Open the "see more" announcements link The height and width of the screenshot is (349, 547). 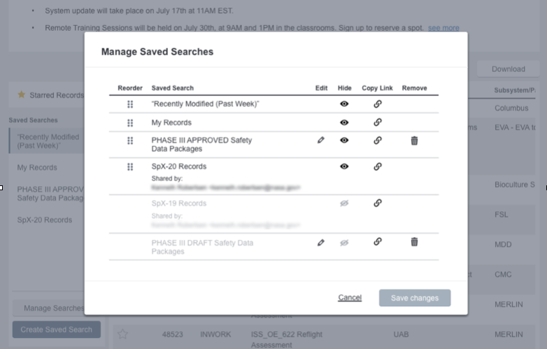(443, 28)
